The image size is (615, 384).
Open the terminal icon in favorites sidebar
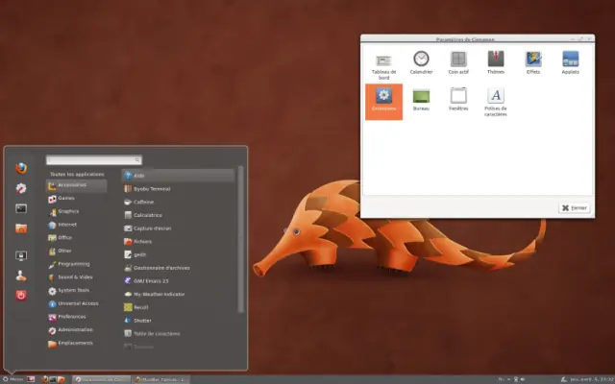(21, 209)
